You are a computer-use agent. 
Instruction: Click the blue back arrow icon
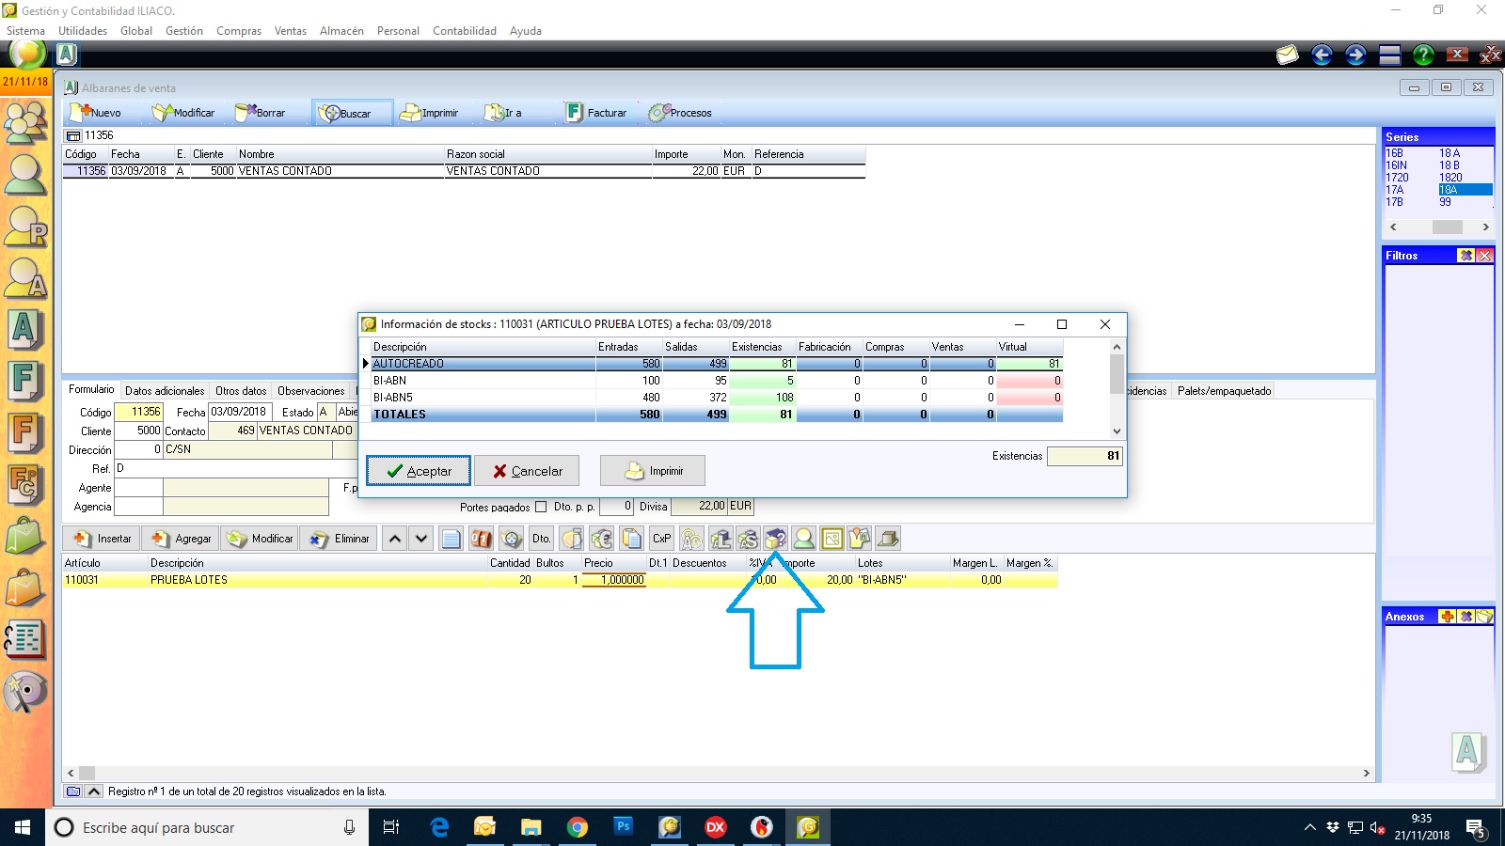click(x=1322, y=55)
